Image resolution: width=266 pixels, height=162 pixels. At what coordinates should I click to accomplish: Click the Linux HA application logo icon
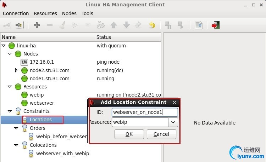coord(4,5)
